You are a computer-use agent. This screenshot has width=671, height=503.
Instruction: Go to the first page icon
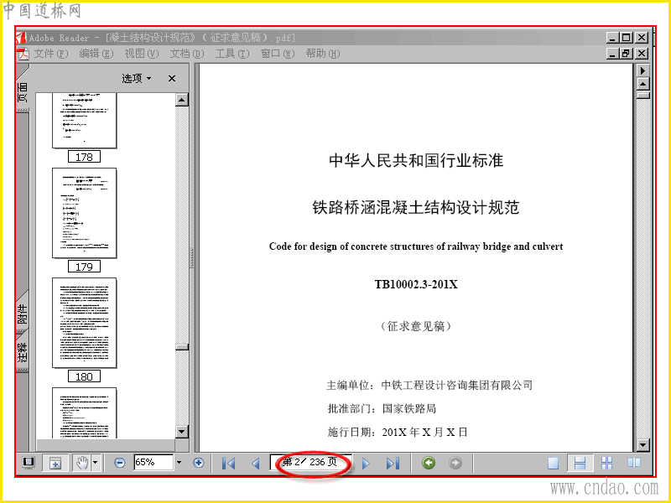tap(228, 463)
